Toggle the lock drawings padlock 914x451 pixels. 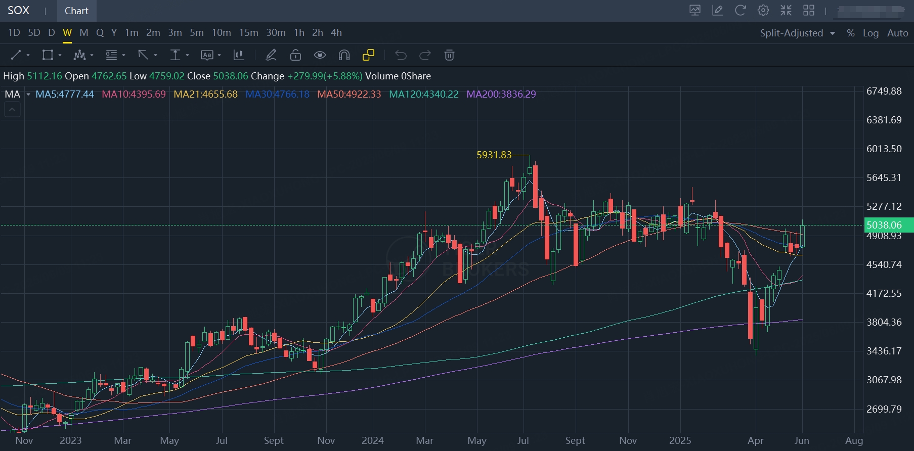tap(295, 55)
